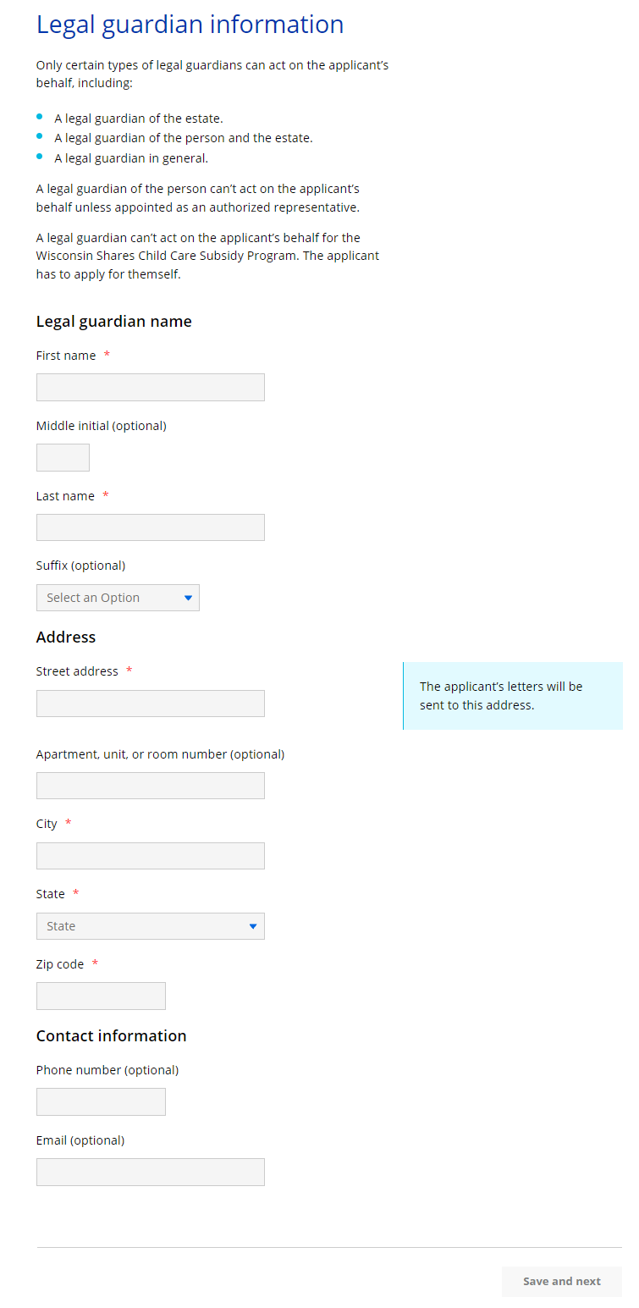Click the Email input field
The width and height of the screenshot is (639, 1308).
tap(150, 1172)
